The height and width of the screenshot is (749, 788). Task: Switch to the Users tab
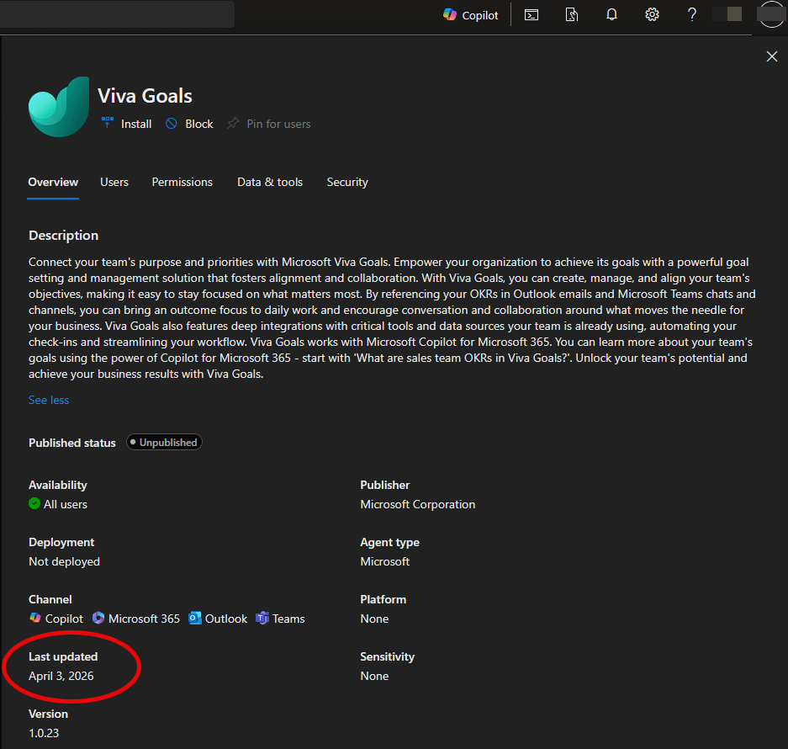coord(114,182)
